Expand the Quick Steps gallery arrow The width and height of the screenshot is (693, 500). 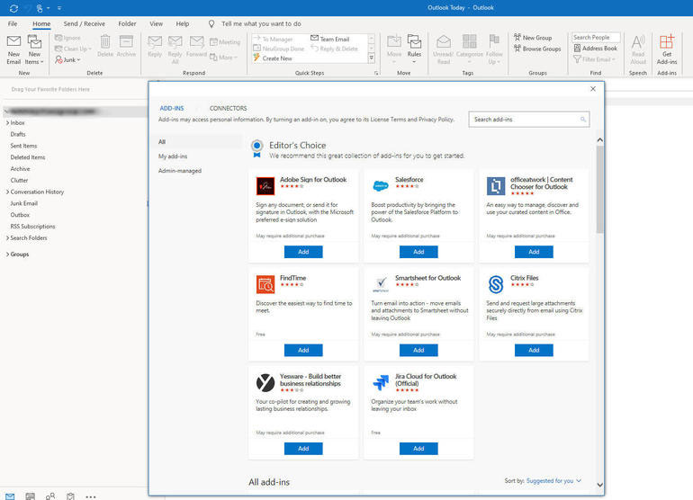[x=371, y=58]
